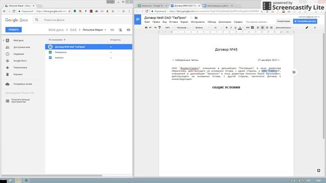Align text left in Docs toolbar

258,27
